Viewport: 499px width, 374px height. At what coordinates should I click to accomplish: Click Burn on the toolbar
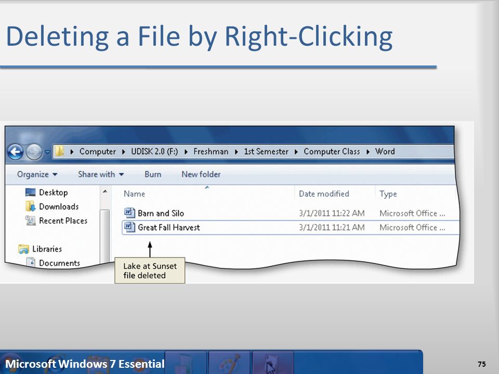[153, 175]
